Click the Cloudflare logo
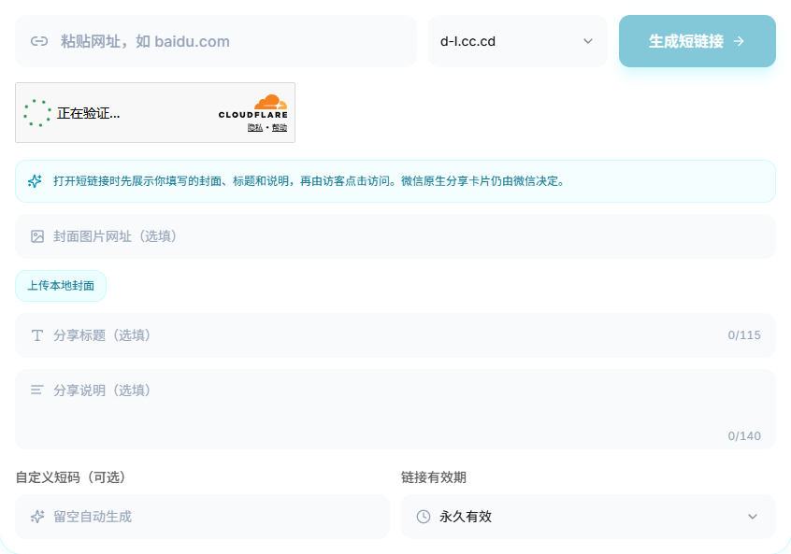Screen dimensions: 791x554 253,107
